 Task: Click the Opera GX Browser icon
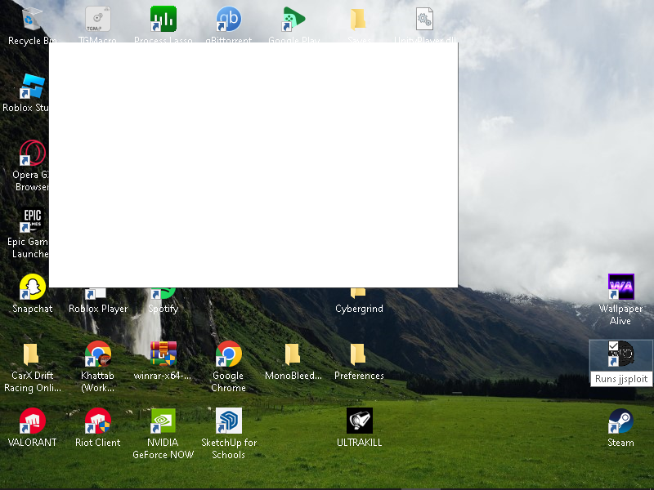[32, 153]
